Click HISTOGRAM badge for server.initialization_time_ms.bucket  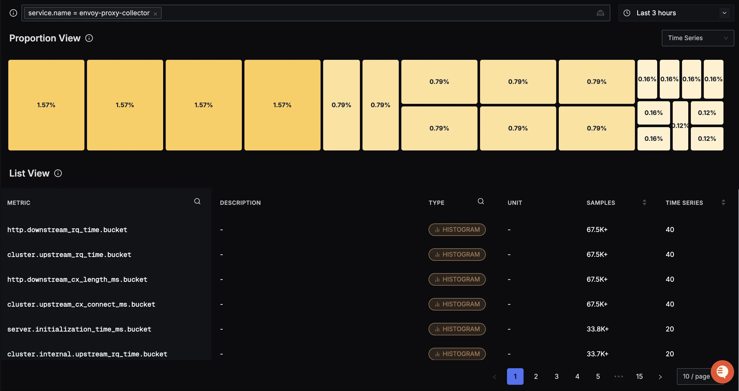coord(457,329)
